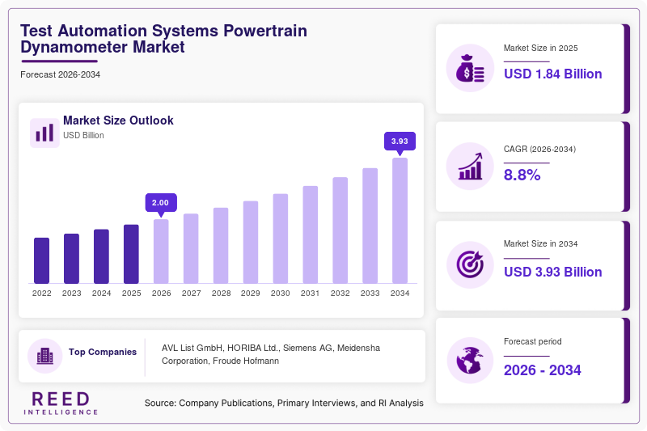The width and height of the screenshot is (647, 431).
Task: Click the Top Companies label
Action: [x=103, y=352]
